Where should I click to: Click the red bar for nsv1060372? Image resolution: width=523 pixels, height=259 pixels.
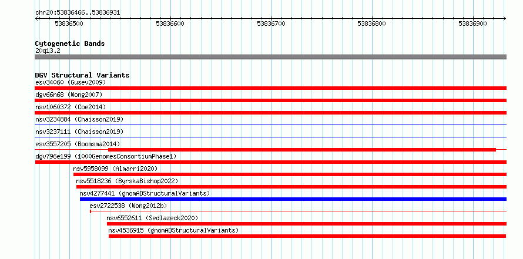point(270,113)
